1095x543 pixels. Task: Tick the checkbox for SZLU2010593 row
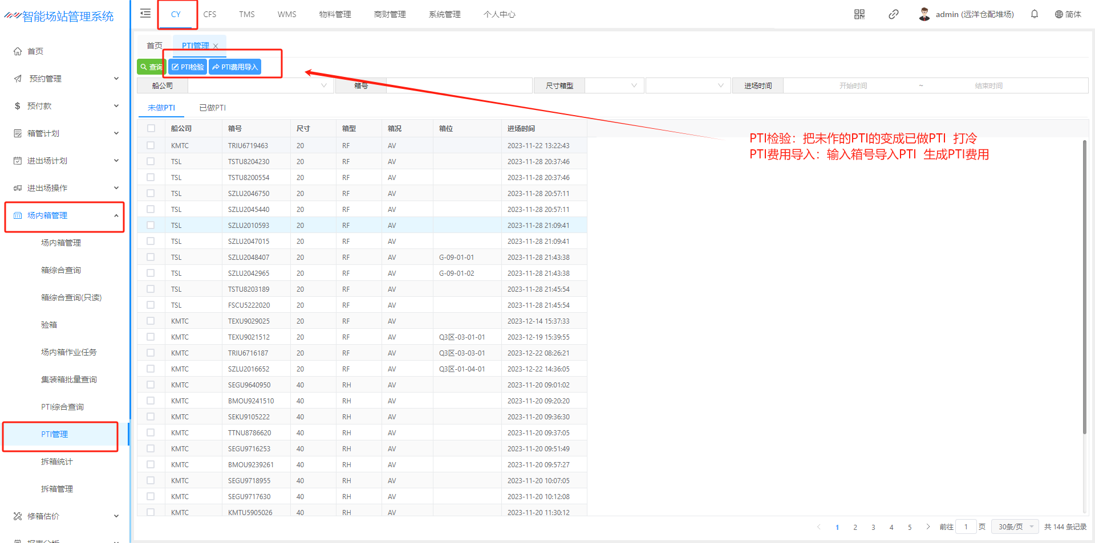coord(151,225)
